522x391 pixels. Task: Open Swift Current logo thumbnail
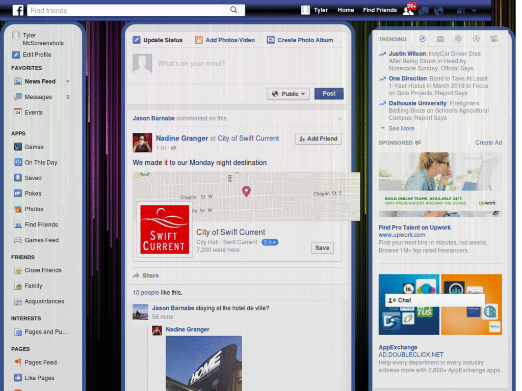coord(165,230)
